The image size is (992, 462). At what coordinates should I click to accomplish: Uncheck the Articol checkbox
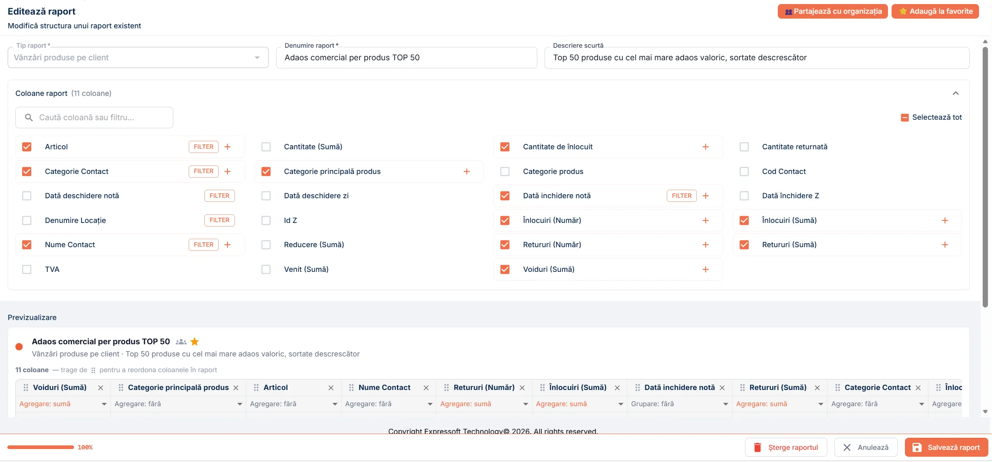coord(27,147)
